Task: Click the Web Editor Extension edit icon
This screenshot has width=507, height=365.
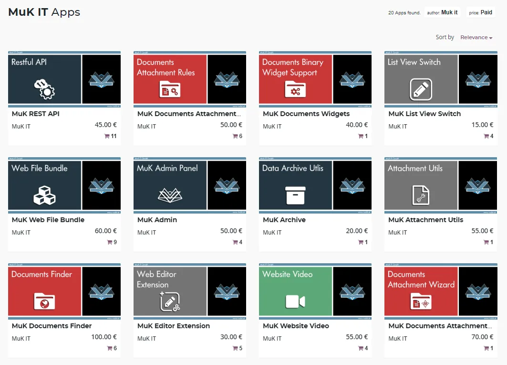Action: [x=170, y=301]
